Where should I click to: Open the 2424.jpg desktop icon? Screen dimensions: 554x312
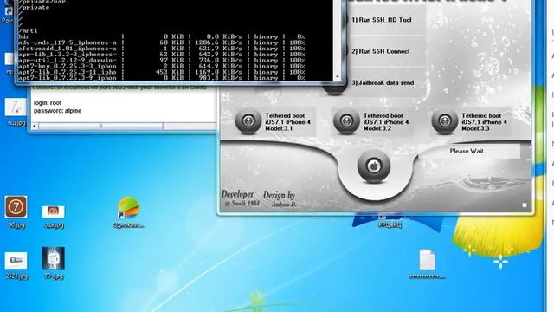(16, 266)
